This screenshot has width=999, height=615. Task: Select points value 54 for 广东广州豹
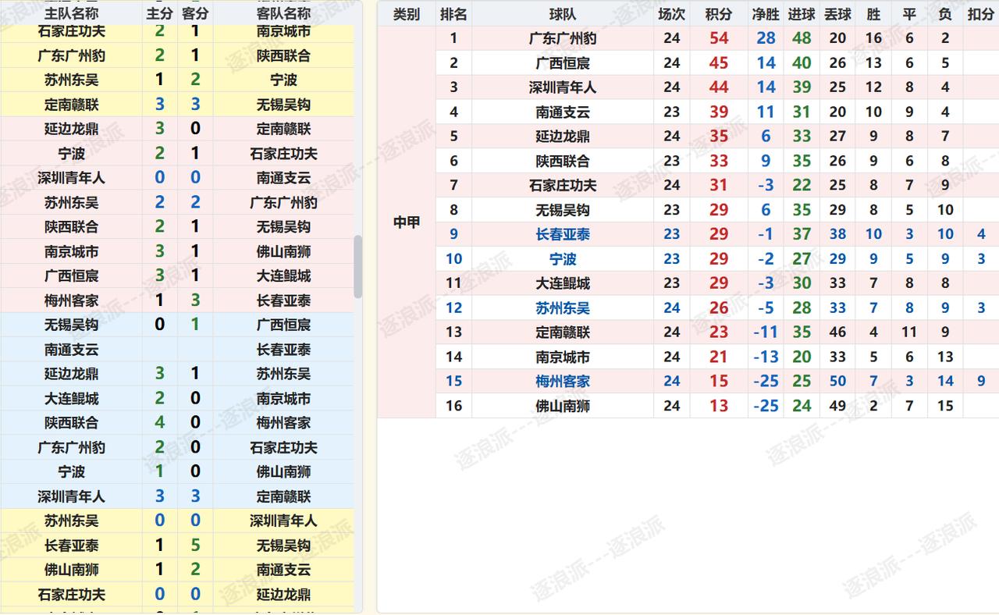(x=719, y=38)
